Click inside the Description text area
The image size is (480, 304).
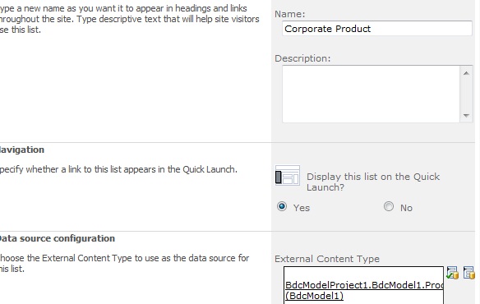pyautogui.click(x=371, y=94)
